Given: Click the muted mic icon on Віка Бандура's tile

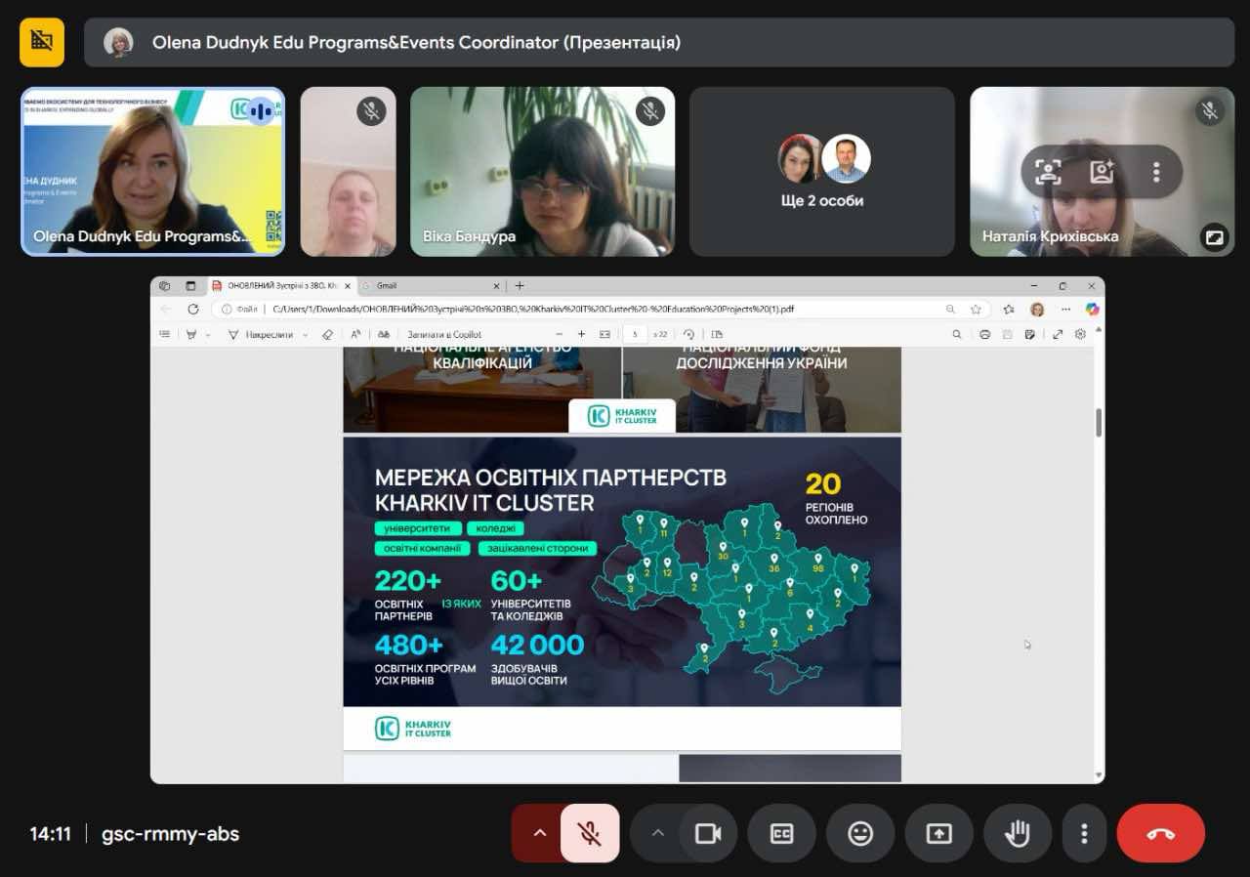Looking at the screenshot, I should (x=650, y=111).
